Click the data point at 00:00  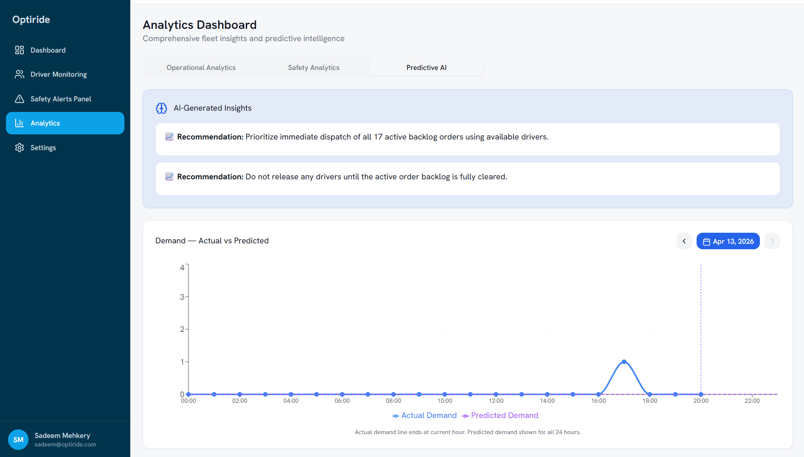point(188,394)
